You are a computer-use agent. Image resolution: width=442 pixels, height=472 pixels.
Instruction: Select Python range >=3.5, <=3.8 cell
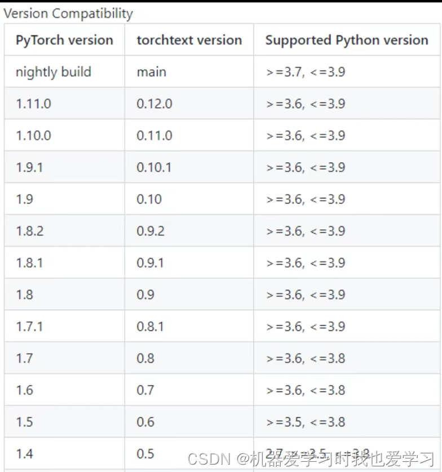point(347,422)
